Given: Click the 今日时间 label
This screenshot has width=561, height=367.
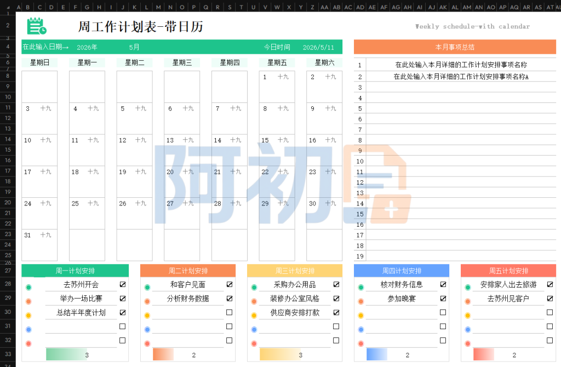Looking at the screenshot, I should 277,47.
